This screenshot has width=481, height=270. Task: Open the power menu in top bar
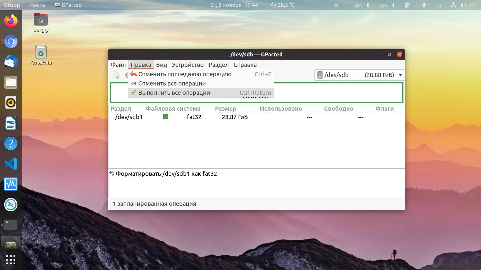pos(473,5)
